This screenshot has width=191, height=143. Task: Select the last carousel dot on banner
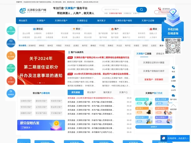coord(44,83)
